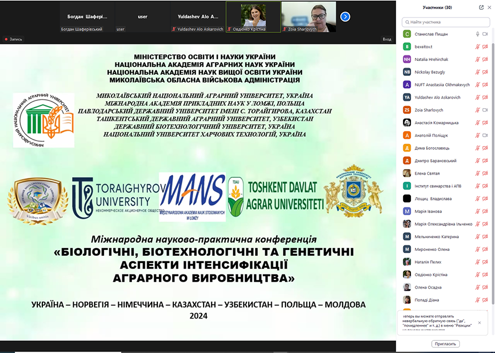
Task: Click camera-off icon for Інститут свинарства і АПВ
Action: 485,186
